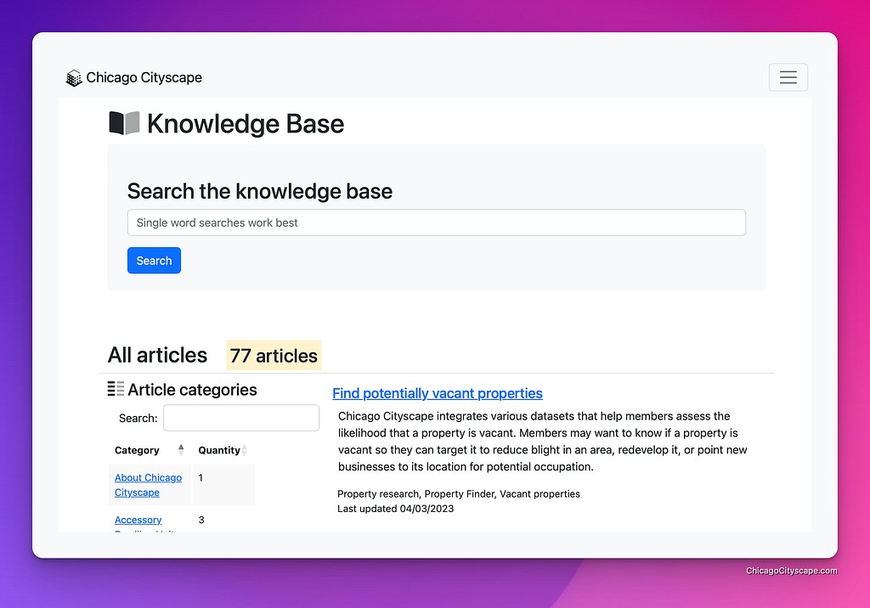Open the Accessory category link
The height and width of the screenshot is (608, 870).
coord(138,520)
